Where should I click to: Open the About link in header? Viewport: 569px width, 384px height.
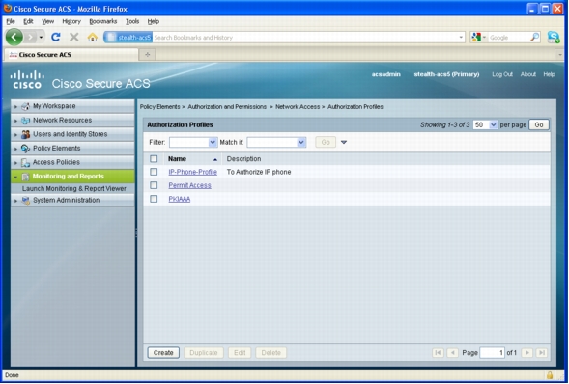(528, 74)
